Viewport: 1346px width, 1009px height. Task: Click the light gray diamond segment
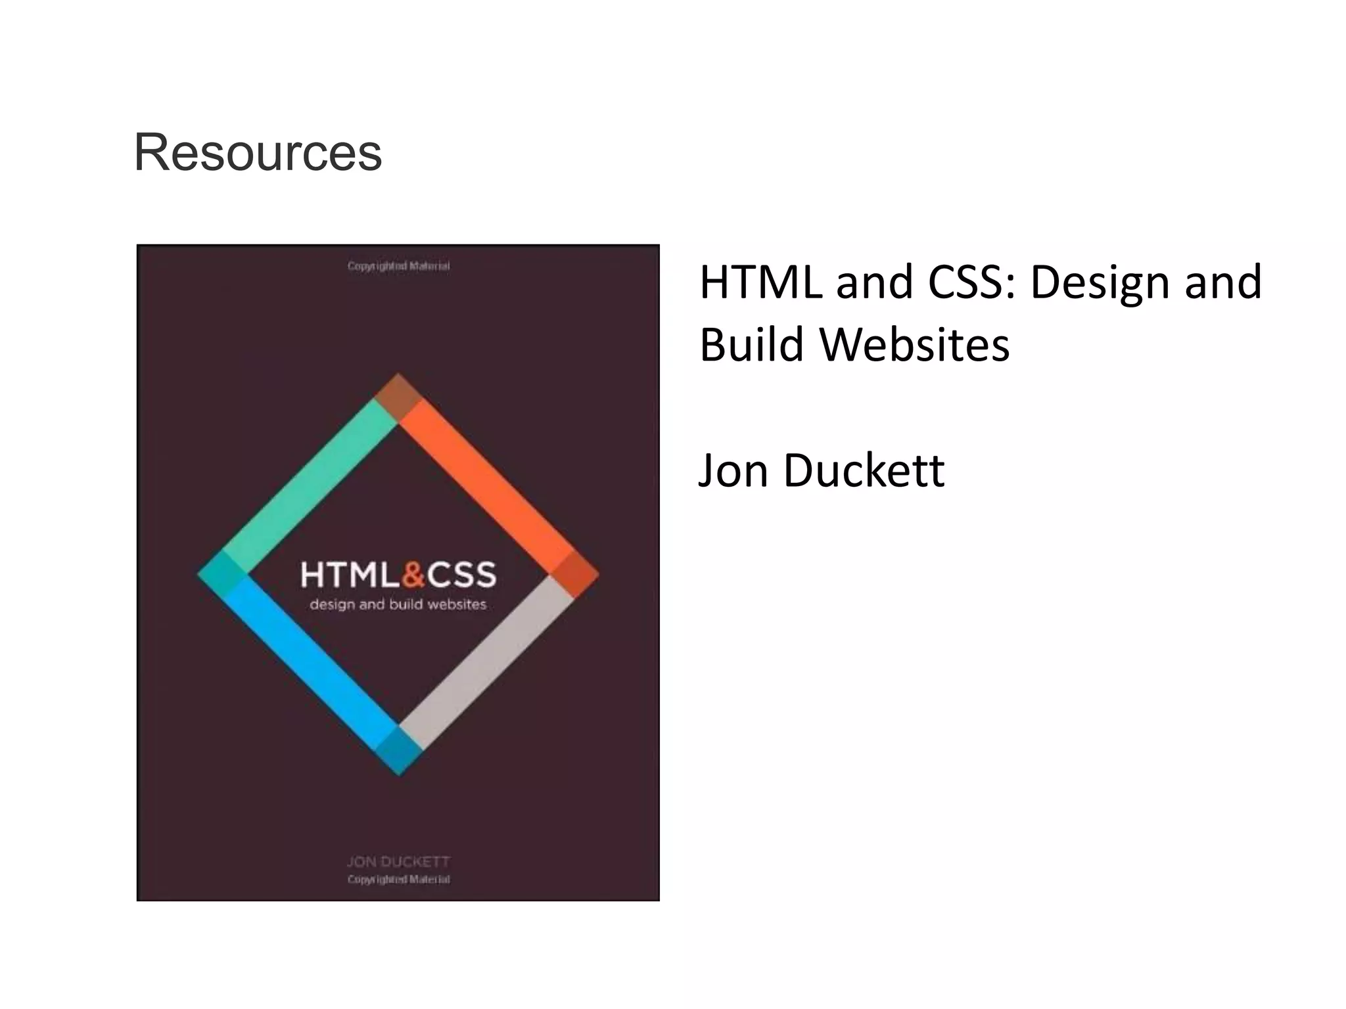click(x=486, y=663)
